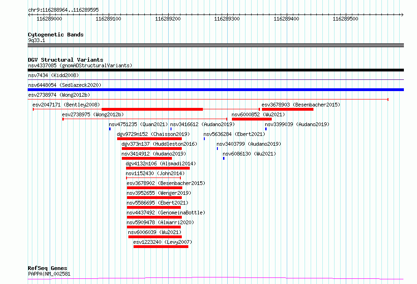Screen dimensions: 417x284
Task: Click the small blue nsv5636284 marker
Action: (x=204, y=139)
